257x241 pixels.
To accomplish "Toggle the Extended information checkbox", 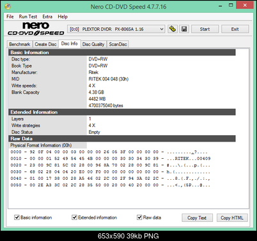I will [x=74, y=217].
